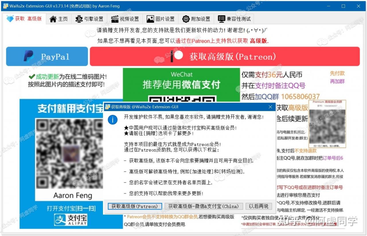Click the 以后再说 button
The image size is (367, 236).
258,206
